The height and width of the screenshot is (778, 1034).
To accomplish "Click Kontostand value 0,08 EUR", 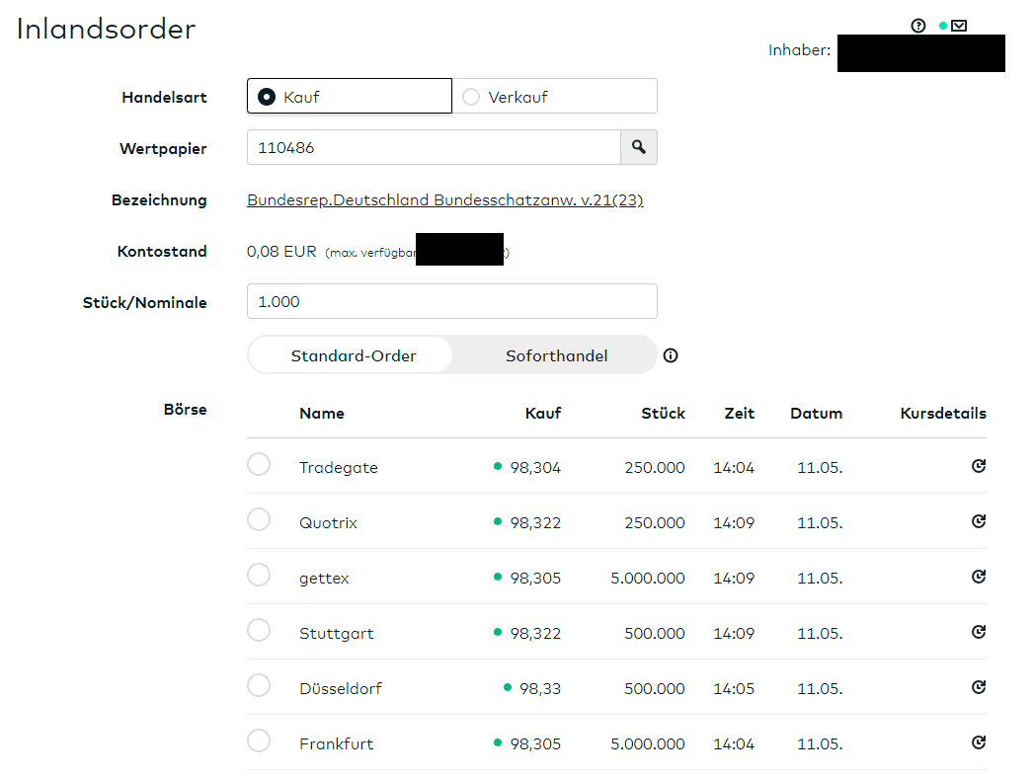I will (x=281, y=252).
